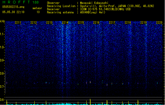Click the Ogata-vill. Akita-Pref. JAPAN location text
Image resolution: width=165 pixels, height=105 pixels.
click(x=117, y=6)
